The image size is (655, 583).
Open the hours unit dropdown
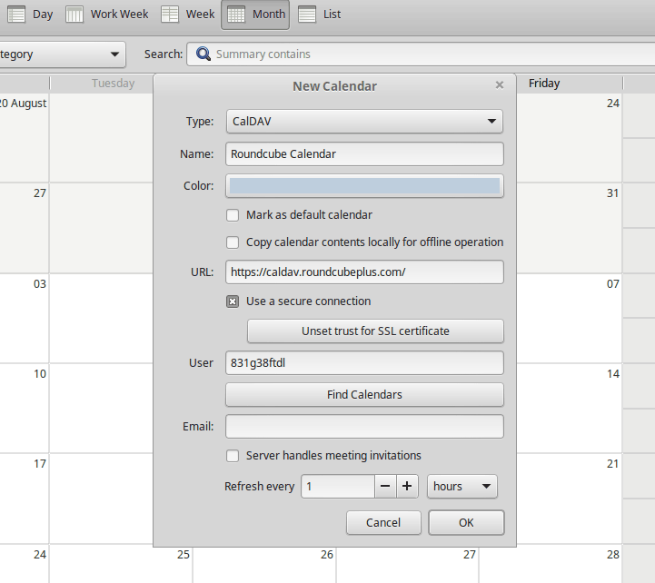coord(462,486)
